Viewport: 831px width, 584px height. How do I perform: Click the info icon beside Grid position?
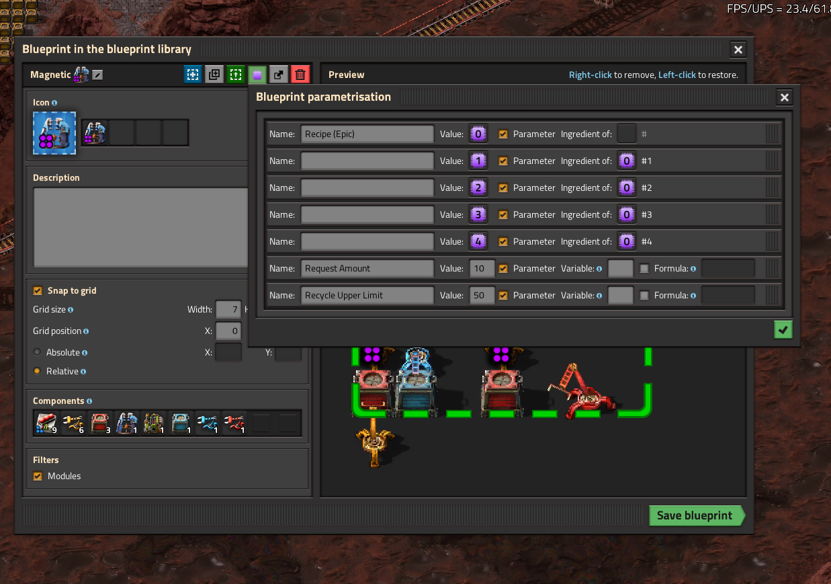pos(86,331)
